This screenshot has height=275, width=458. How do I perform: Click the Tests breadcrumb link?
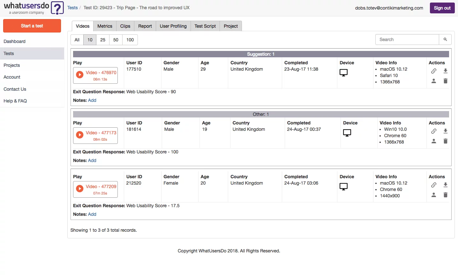[x=72, y=8]
